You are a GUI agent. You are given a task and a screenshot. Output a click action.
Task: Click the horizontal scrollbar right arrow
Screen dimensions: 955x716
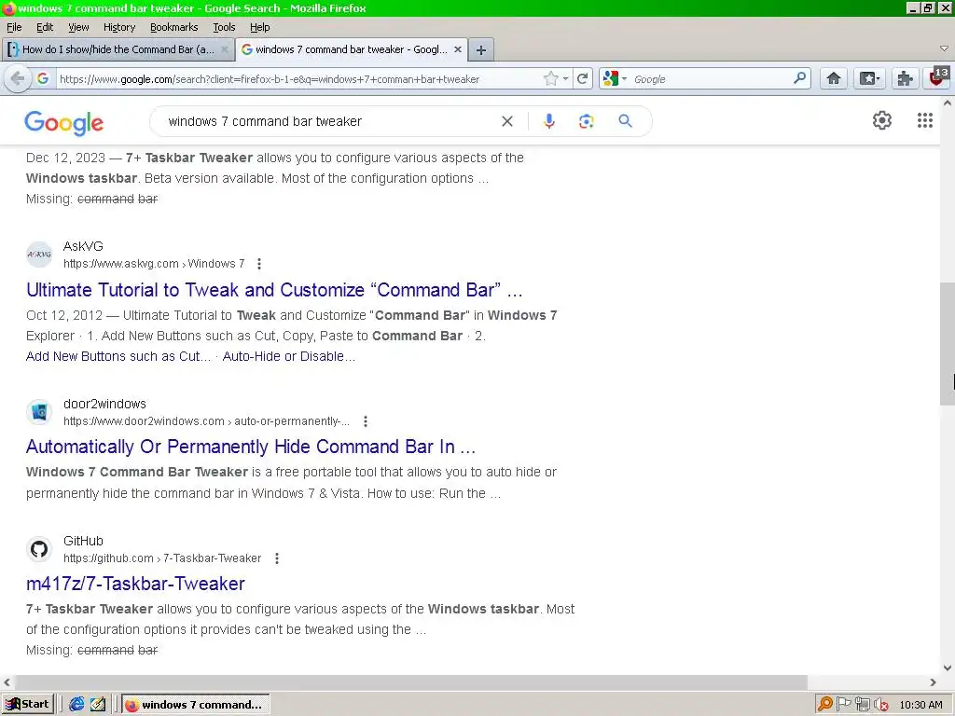[x=933, y=682]
